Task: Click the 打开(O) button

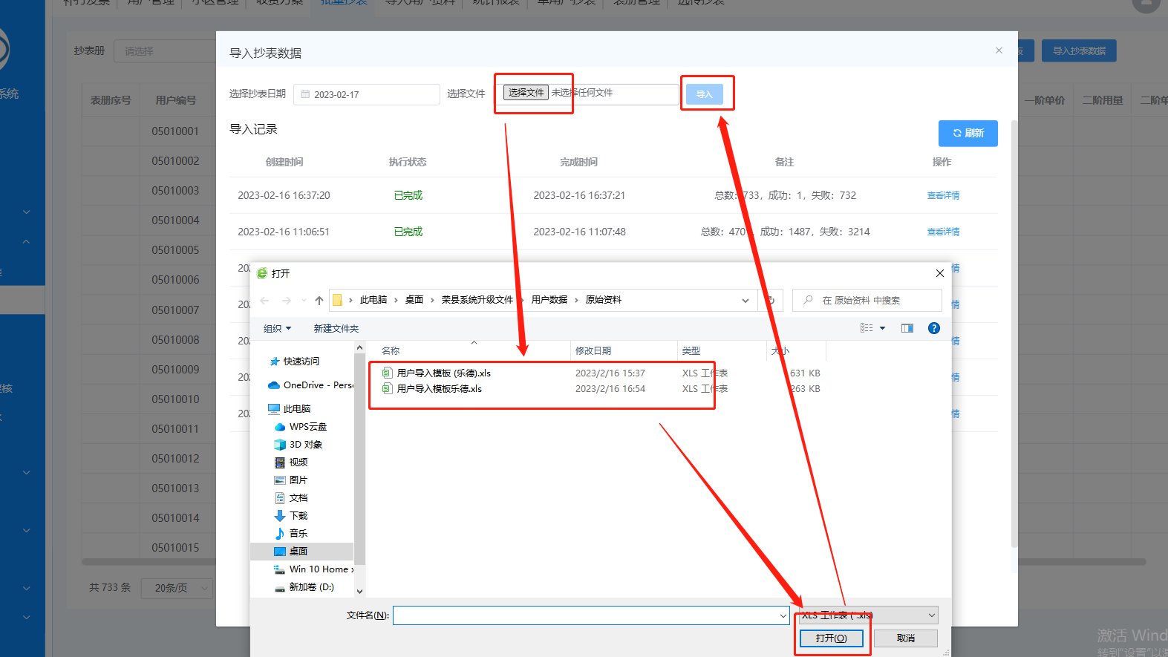Action: pyautogui.click(x=831, y=638)
